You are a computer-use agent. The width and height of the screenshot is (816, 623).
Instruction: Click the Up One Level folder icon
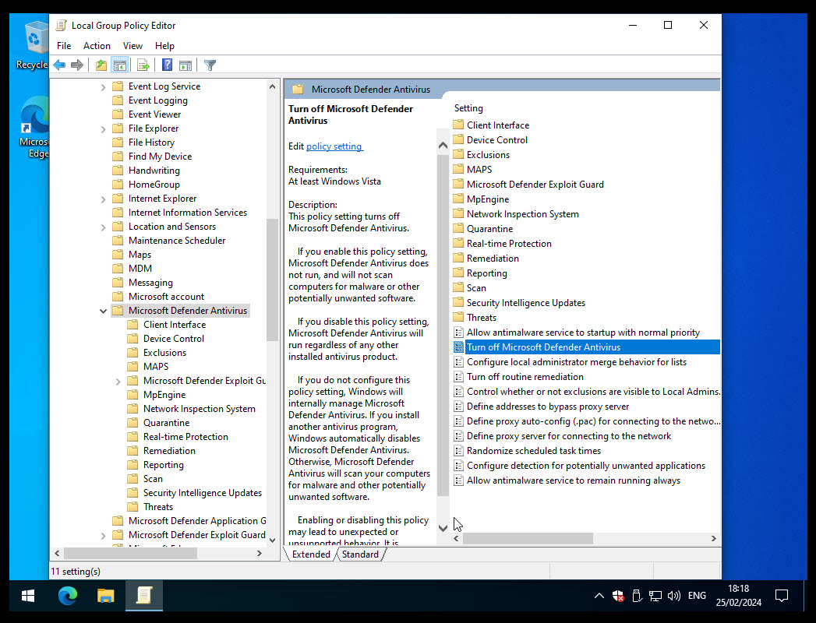point(101,65)
